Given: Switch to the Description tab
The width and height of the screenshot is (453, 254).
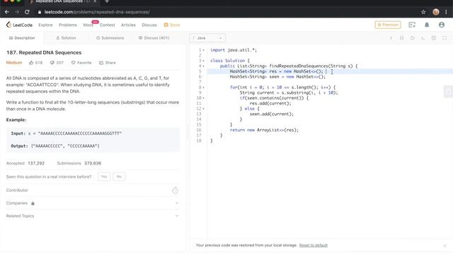Looking at the screenshot, I should coord(22,38).
